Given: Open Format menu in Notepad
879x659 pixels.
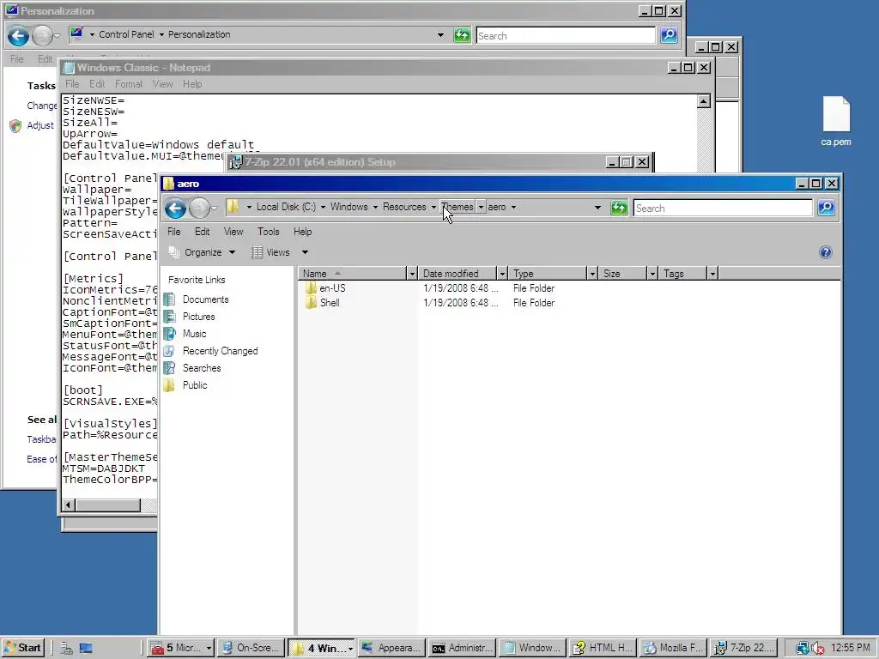Looking at the screenshot, I should click(129, 84).
